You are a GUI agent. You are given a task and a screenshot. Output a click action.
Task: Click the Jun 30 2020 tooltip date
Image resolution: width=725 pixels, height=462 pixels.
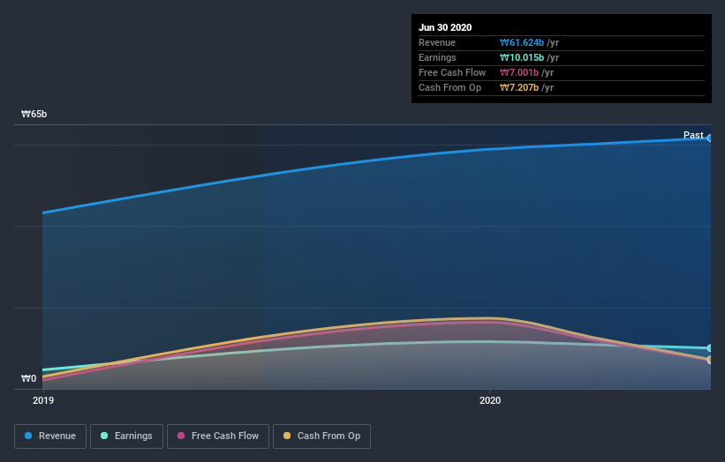point(445,27)
